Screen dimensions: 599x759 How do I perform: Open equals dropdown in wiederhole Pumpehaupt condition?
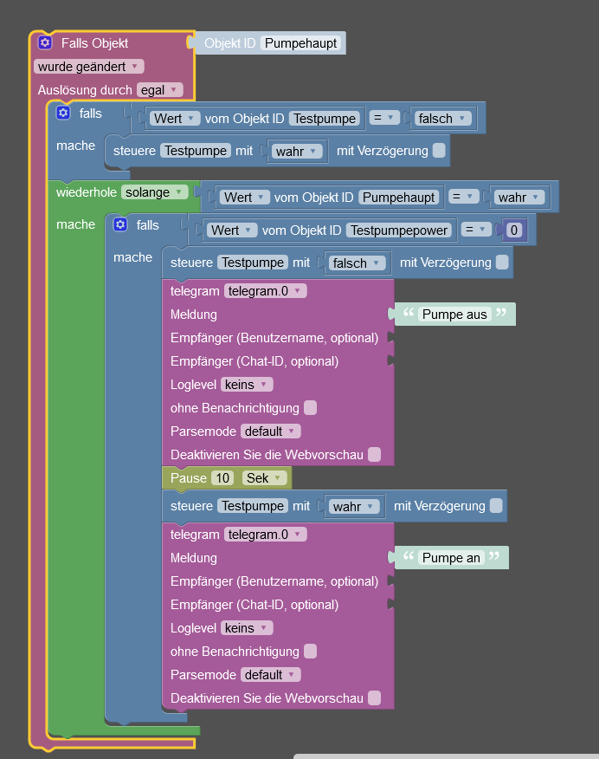pos(464,197)
